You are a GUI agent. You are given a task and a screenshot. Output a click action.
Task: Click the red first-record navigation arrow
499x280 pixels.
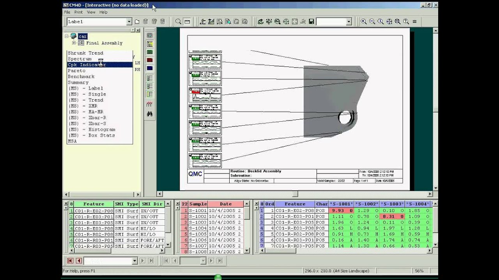(x=70, y=261)
